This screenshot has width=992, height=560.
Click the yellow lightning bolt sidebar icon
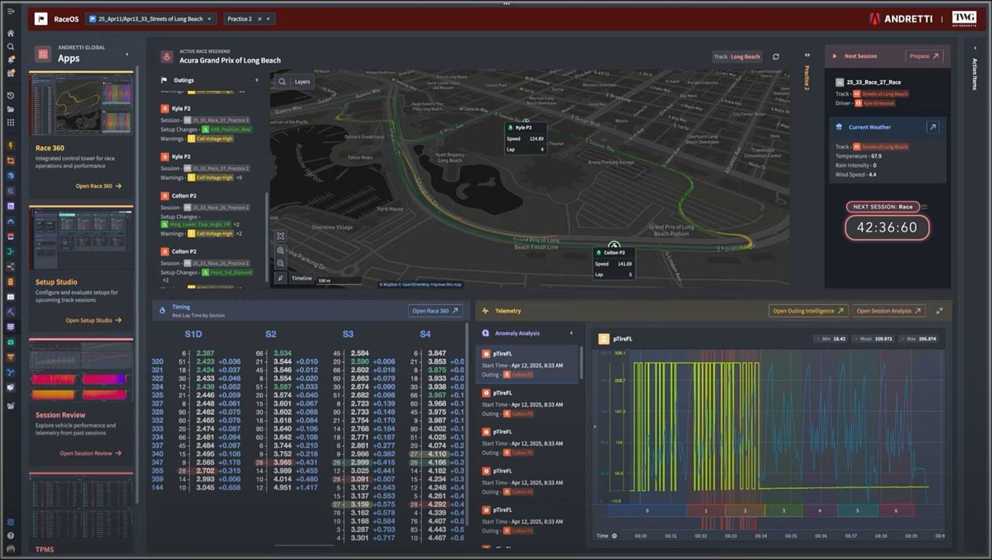(10, 145)
